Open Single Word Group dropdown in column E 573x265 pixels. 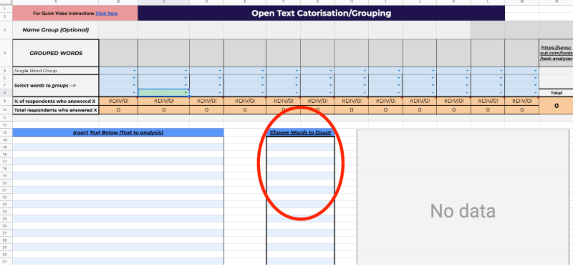(263, 71)
